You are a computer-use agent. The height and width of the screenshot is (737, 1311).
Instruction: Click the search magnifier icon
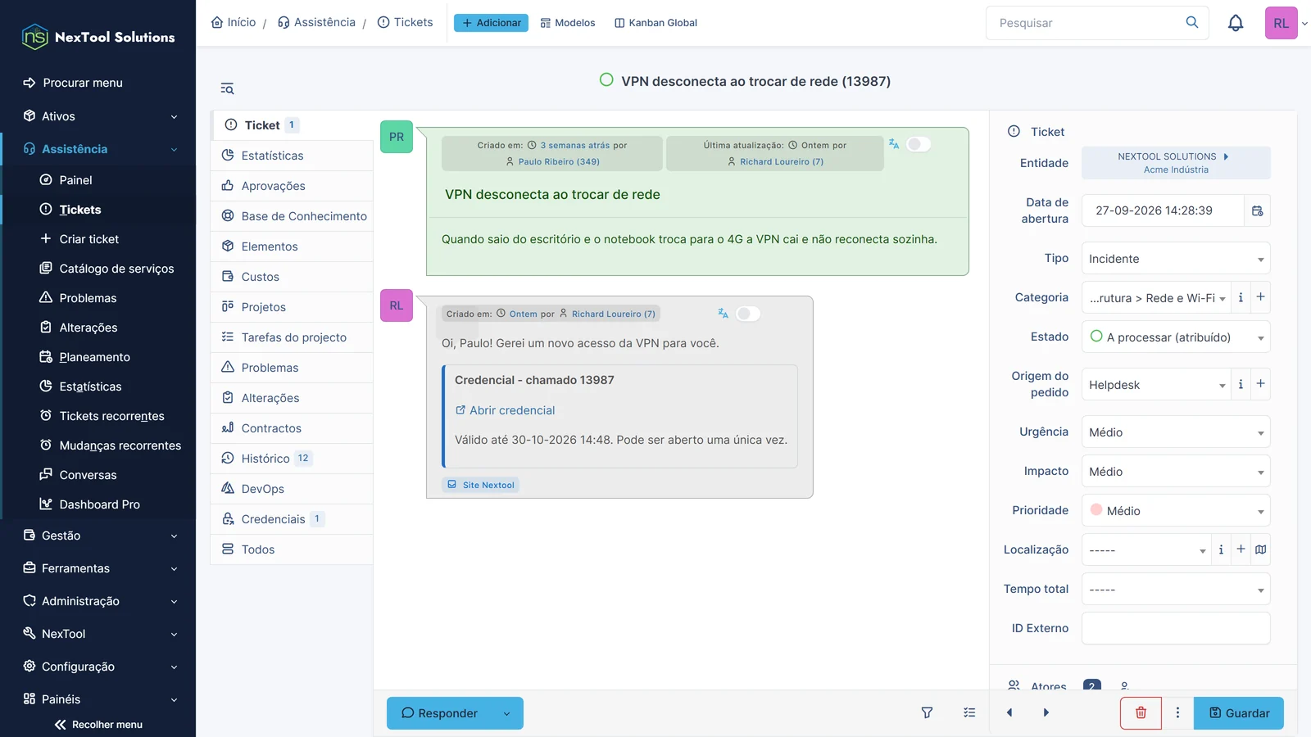1192,23
